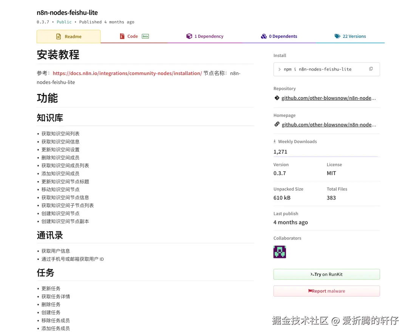408x335 pixels.
Task: Click the Unpacked Size value 610 kB
Action: point(282,198)
